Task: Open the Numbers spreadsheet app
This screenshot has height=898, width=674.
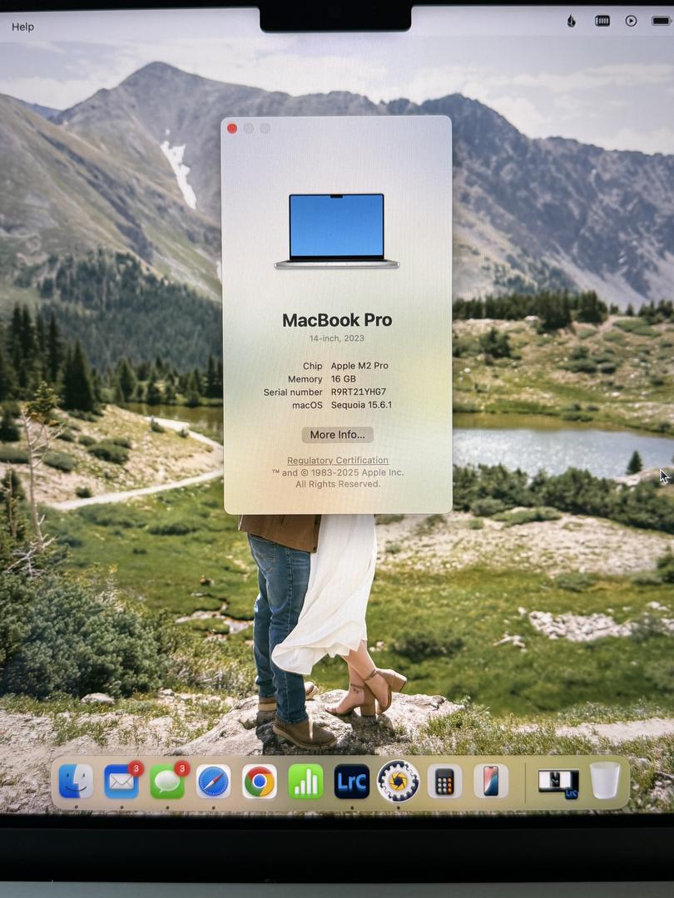Action: (305, 782)
